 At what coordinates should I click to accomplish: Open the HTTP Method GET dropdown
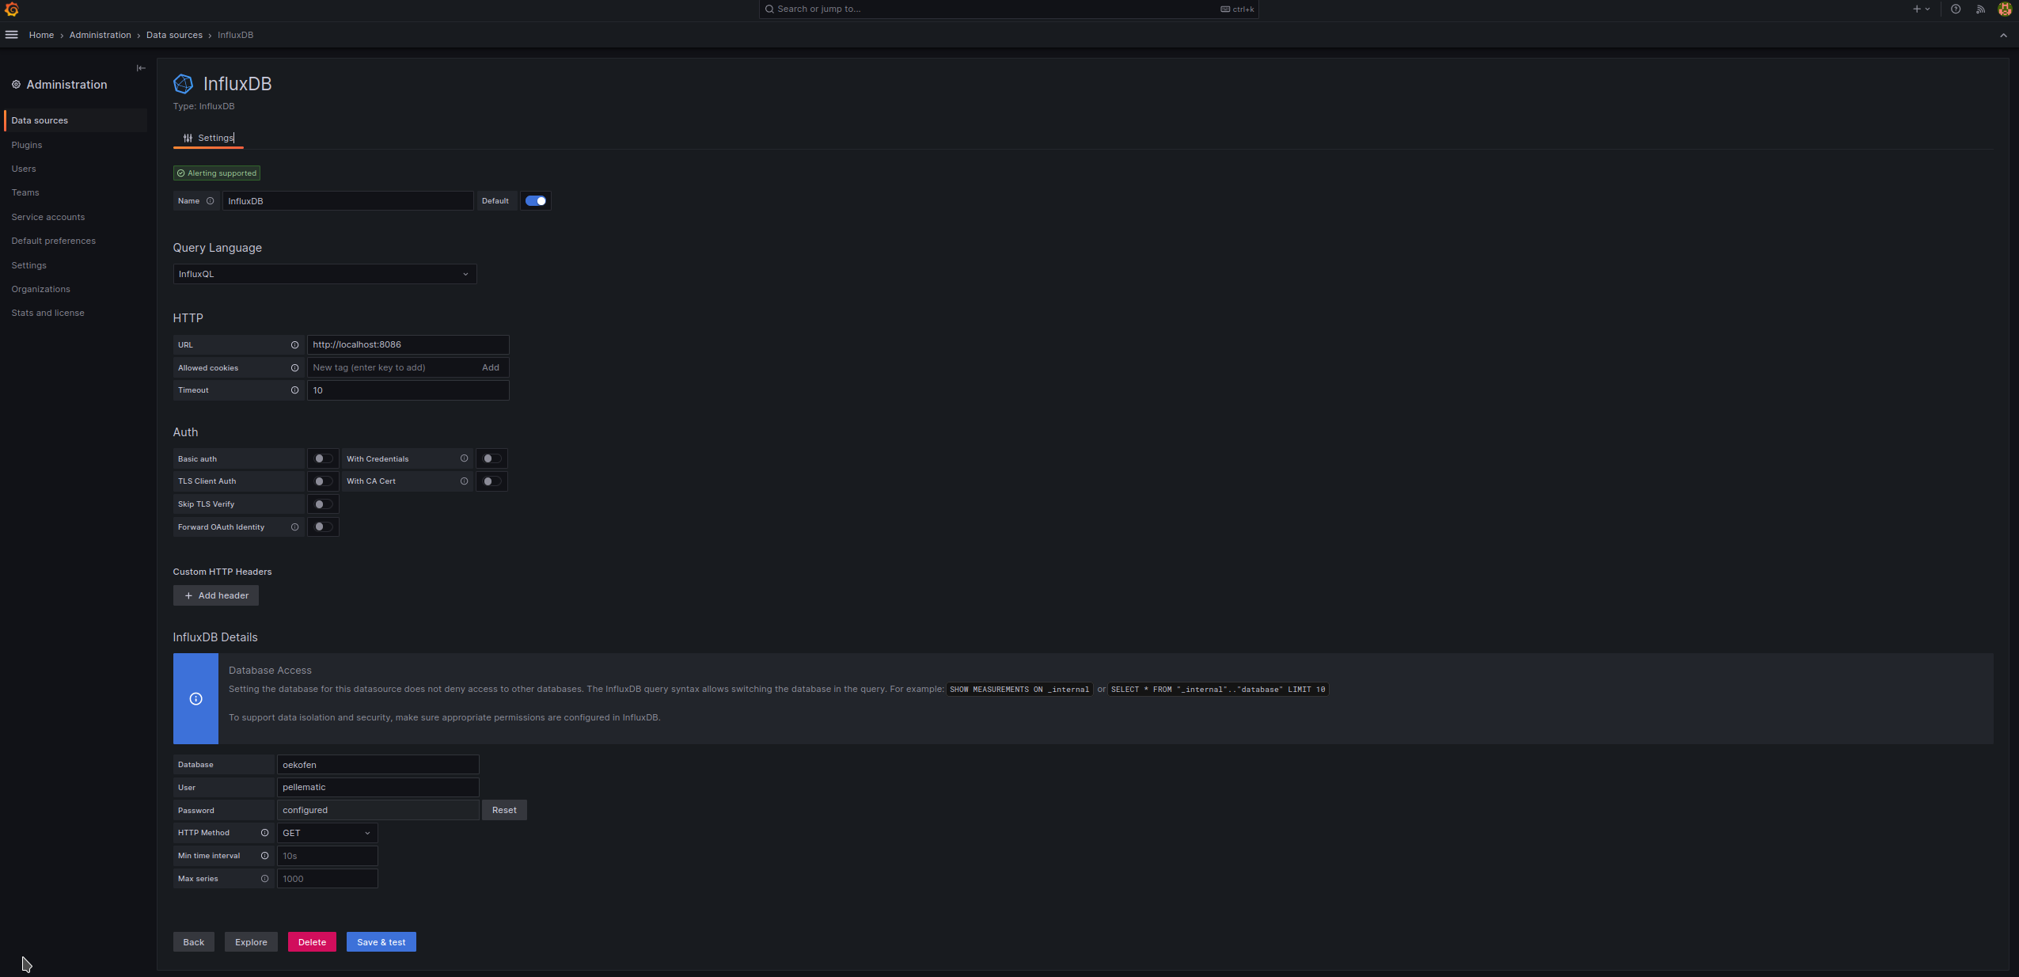point(327,833)
